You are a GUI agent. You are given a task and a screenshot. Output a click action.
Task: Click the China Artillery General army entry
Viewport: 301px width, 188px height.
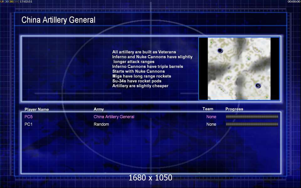[114, 117]
